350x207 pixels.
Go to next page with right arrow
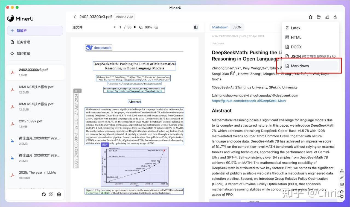pos(135,27)
